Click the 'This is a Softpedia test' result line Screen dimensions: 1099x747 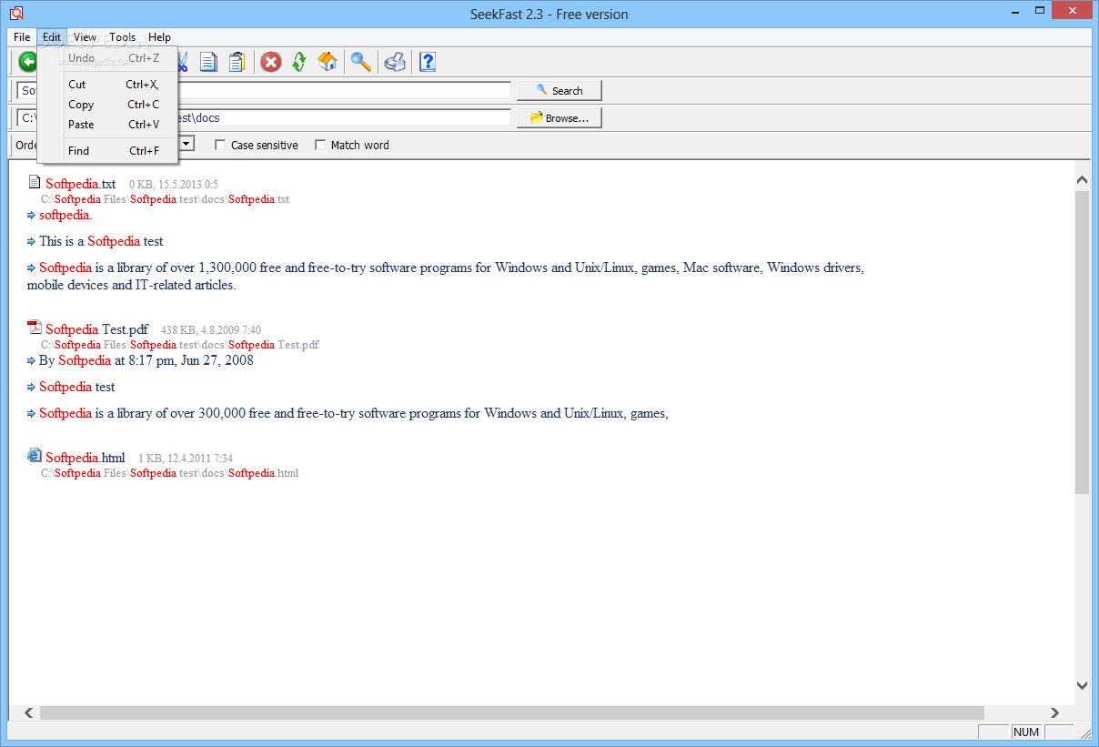[x=101, y=241]
